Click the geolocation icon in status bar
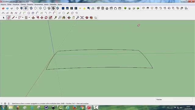This screenshot has height=110, width=195. (2, 104)
